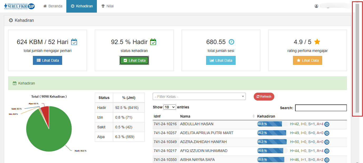Switch to the Nilai tab
This screenshot has width=363, height=163.
[x=107, y=6]
